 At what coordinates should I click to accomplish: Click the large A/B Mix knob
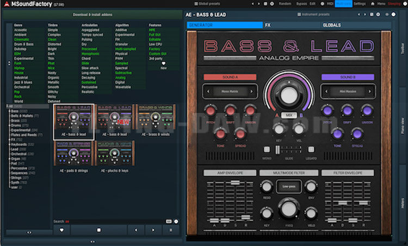pyautogui.click(x=289, y=96)
